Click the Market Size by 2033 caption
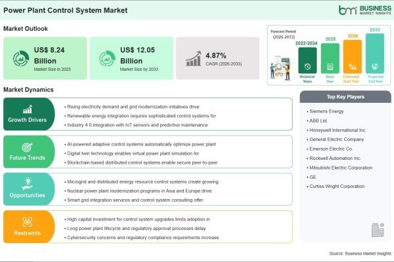394x262 pixels. coord(139,69)
